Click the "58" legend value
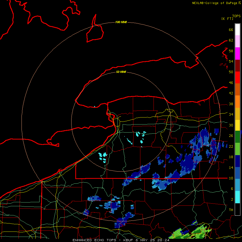242x242 pixels. [231, 51]
